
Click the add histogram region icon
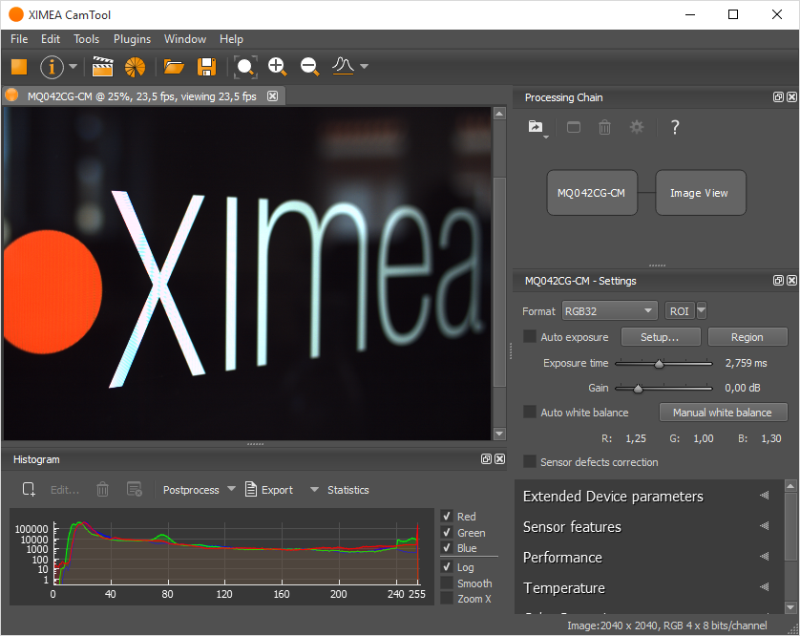pyautogui.click(x=29, y=490)
